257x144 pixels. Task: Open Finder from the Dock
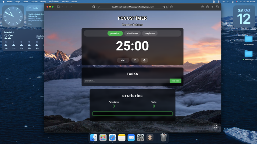click(94, 138)
